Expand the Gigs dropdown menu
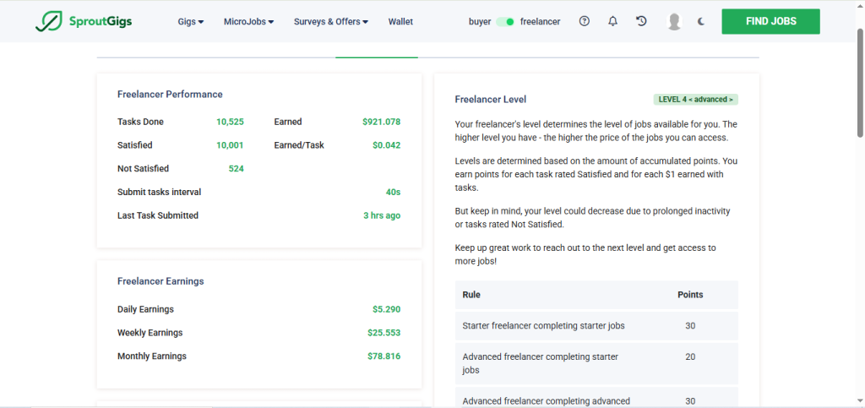 point(191,22)
